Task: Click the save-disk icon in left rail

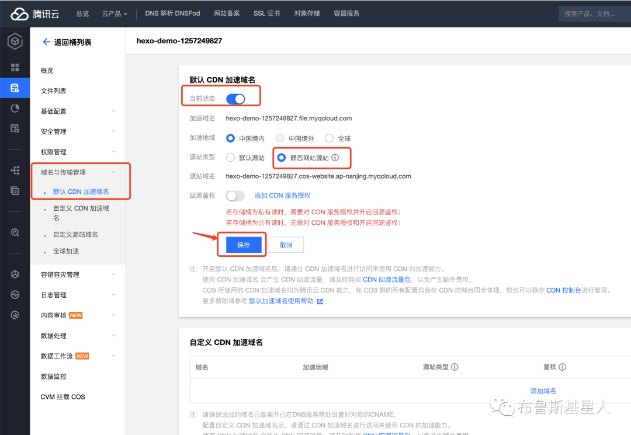Action: point(15,128)
